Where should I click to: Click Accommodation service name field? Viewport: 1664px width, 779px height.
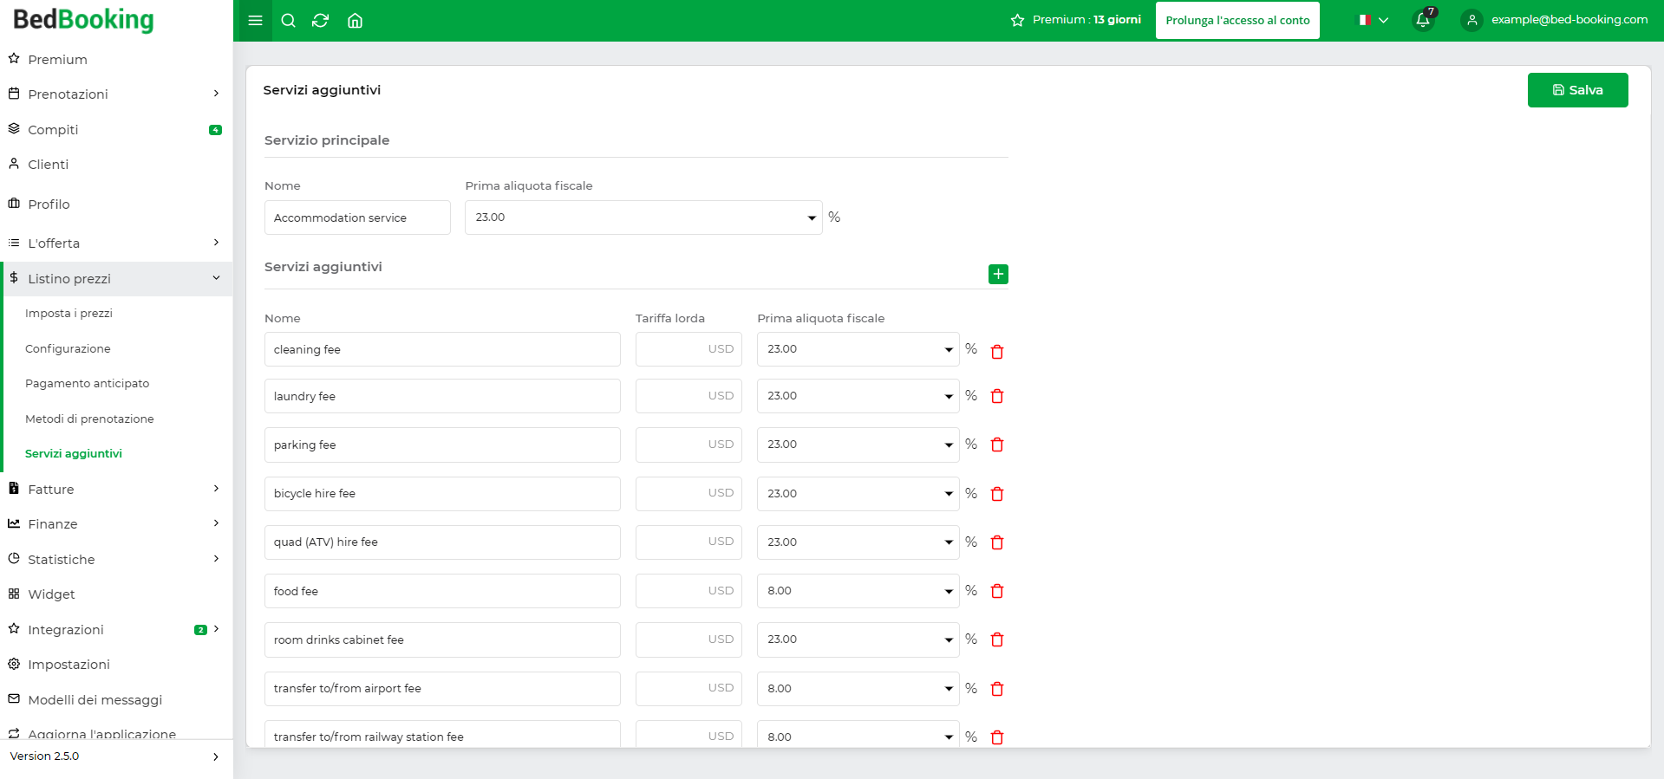[357, 217]
